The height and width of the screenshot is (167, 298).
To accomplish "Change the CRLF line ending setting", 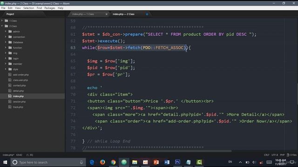I will (266, 155).
